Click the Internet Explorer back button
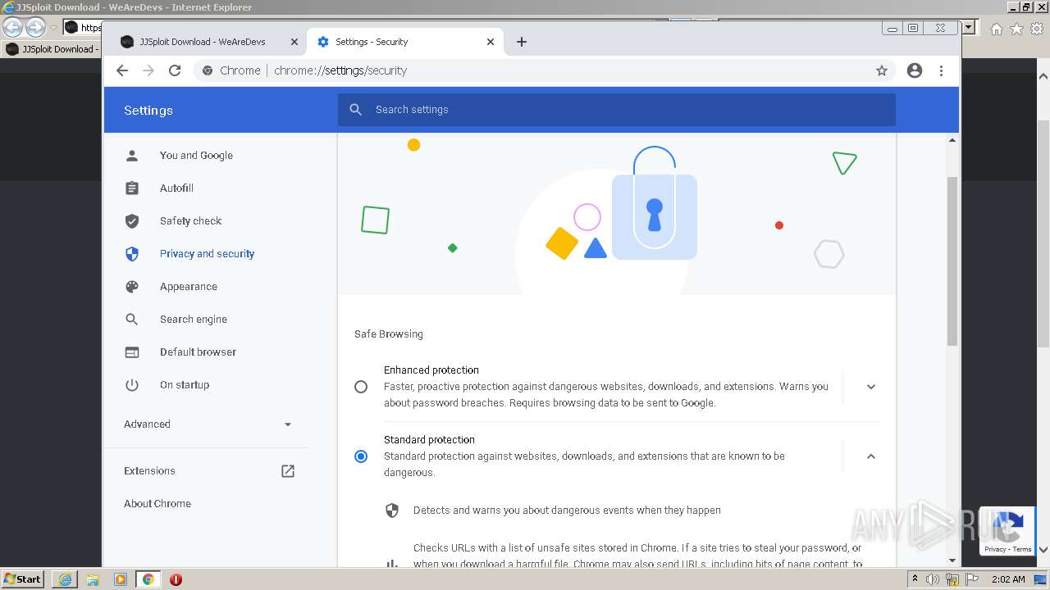Screen dimensions: 1050x590 (x=13, y=28)
